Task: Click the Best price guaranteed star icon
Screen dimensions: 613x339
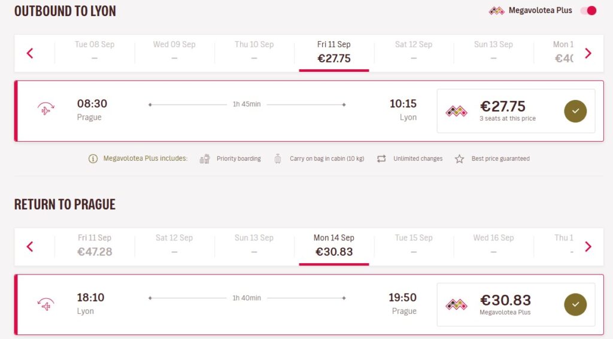Action: (x=459, y=159)
